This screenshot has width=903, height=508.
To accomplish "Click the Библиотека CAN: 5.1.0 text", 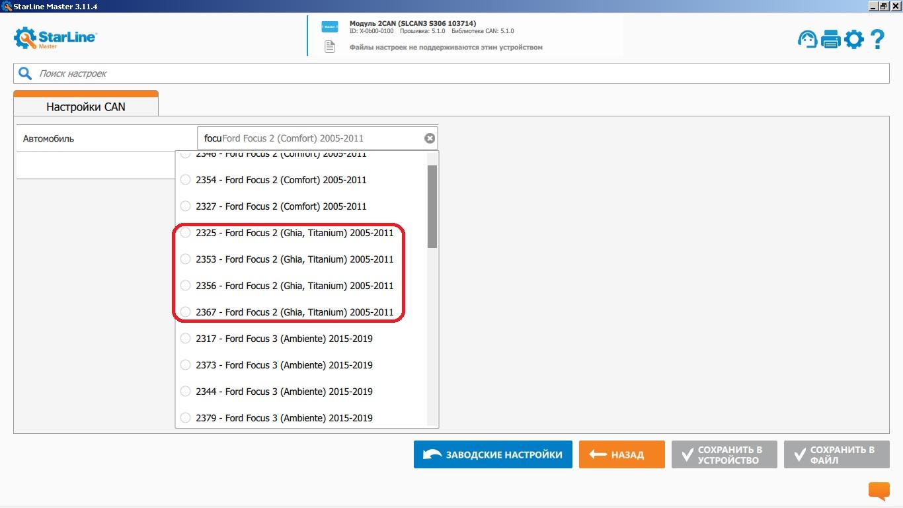I will 483,31.
